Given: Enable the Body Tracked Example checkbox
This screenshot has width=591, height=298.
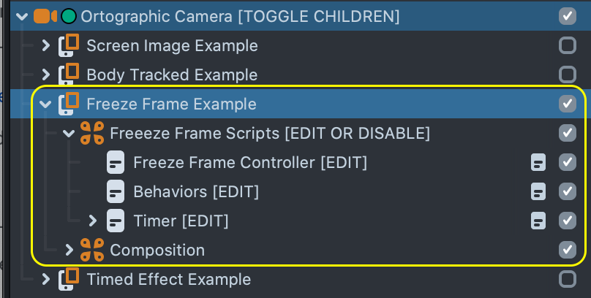Looking at the screenshot, I should pos(567,74).
